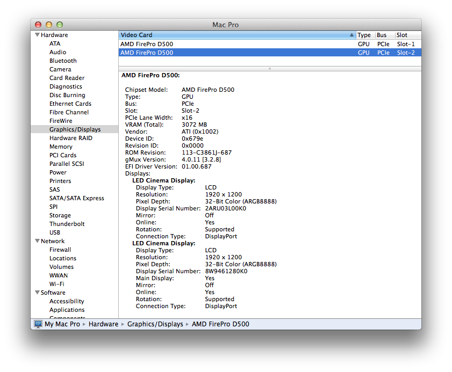Click serial number 8W9461280K0

click(x=226, y=271)
